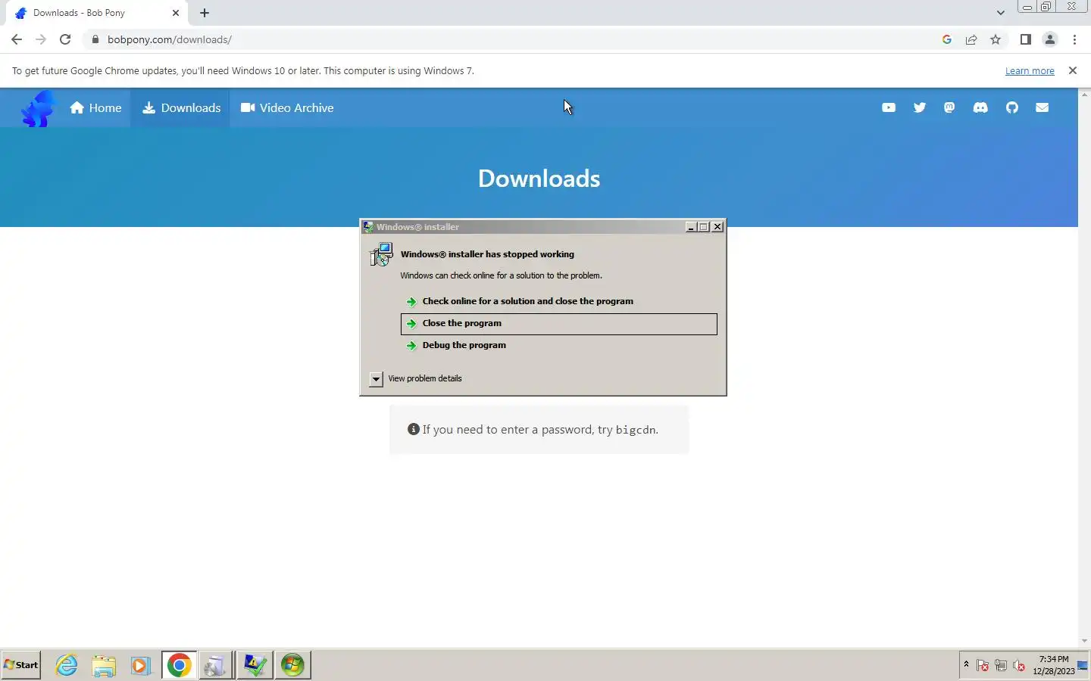Open the tab search dropdown chevron
Viewport: 1091px width, 681px height.
coord(1000,13)
